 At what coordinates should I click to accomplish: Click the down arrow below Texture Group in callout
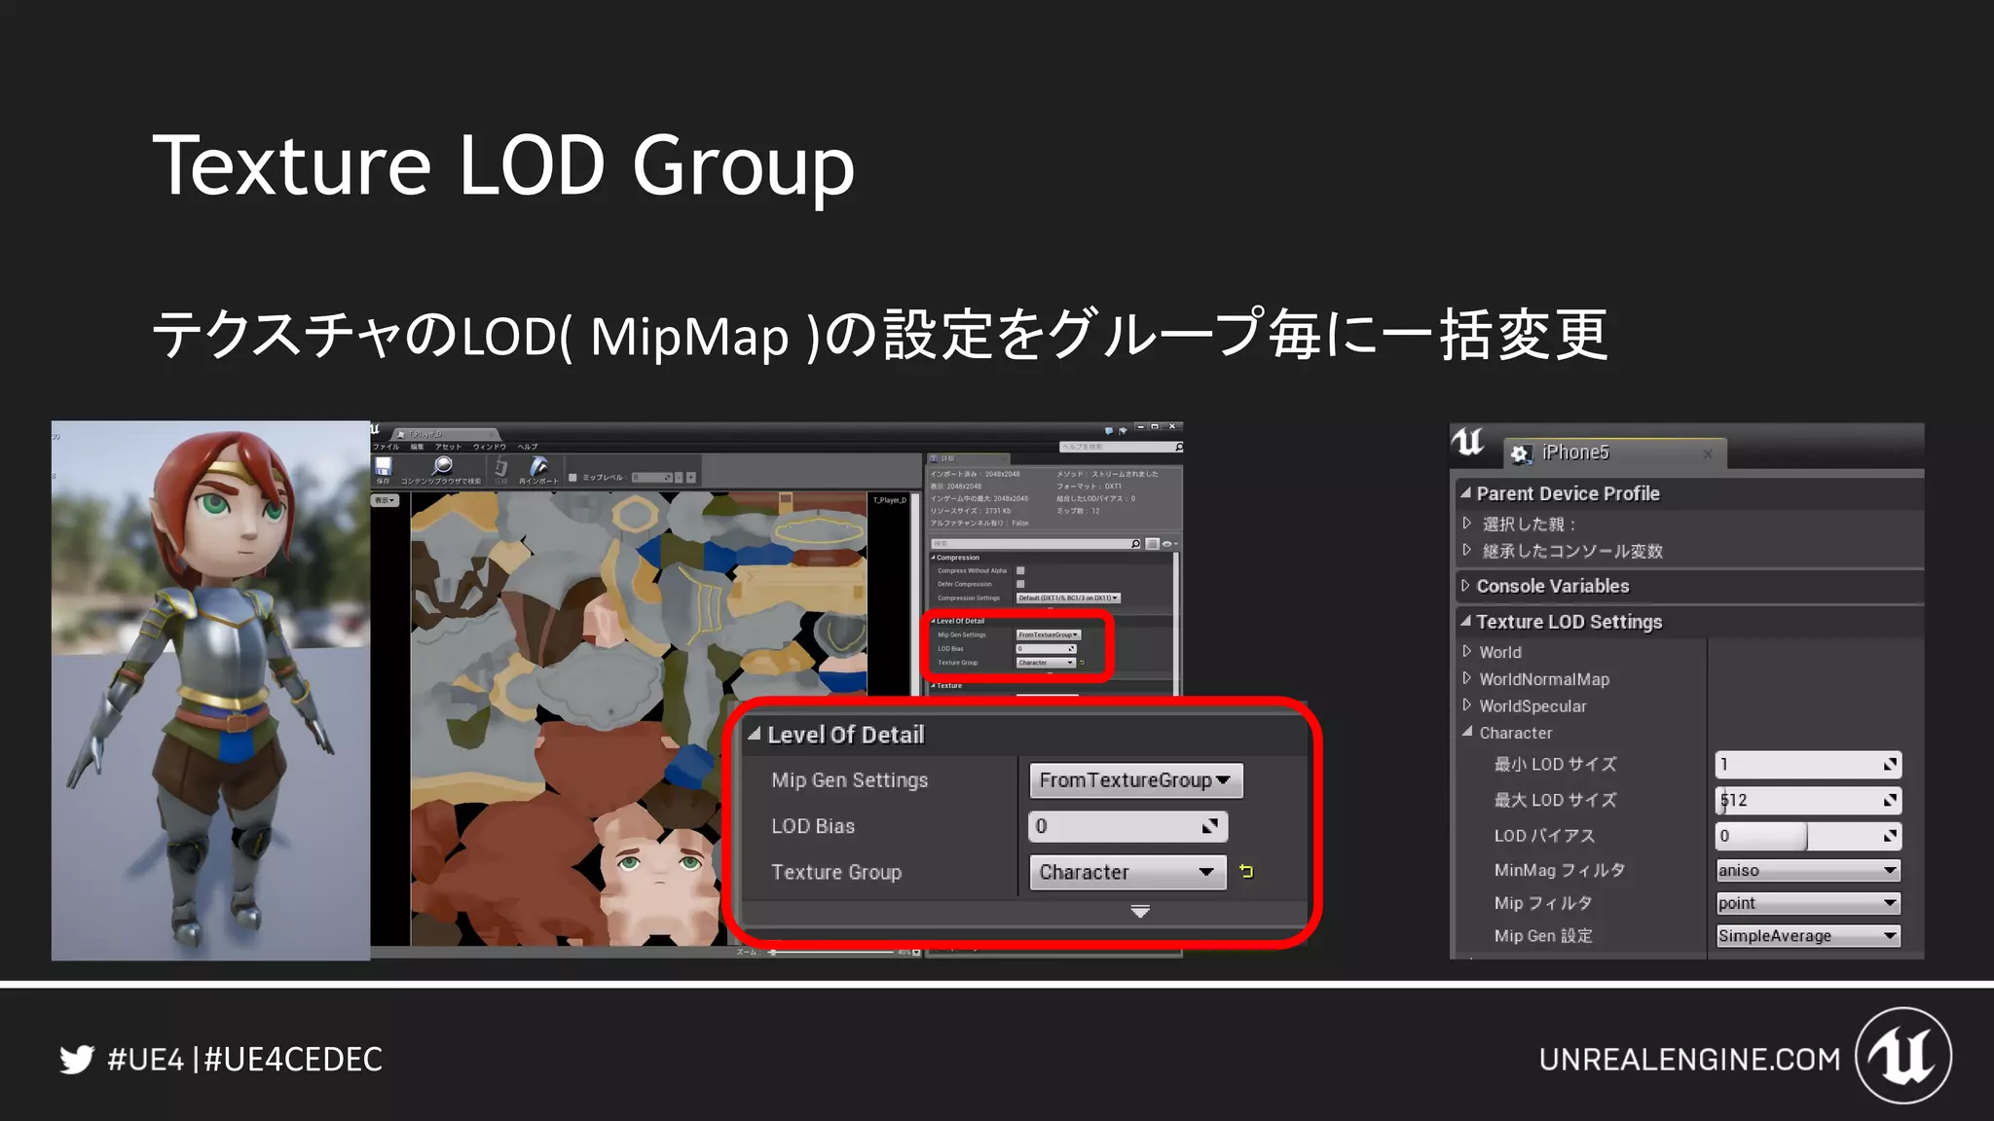(1140, 911)
